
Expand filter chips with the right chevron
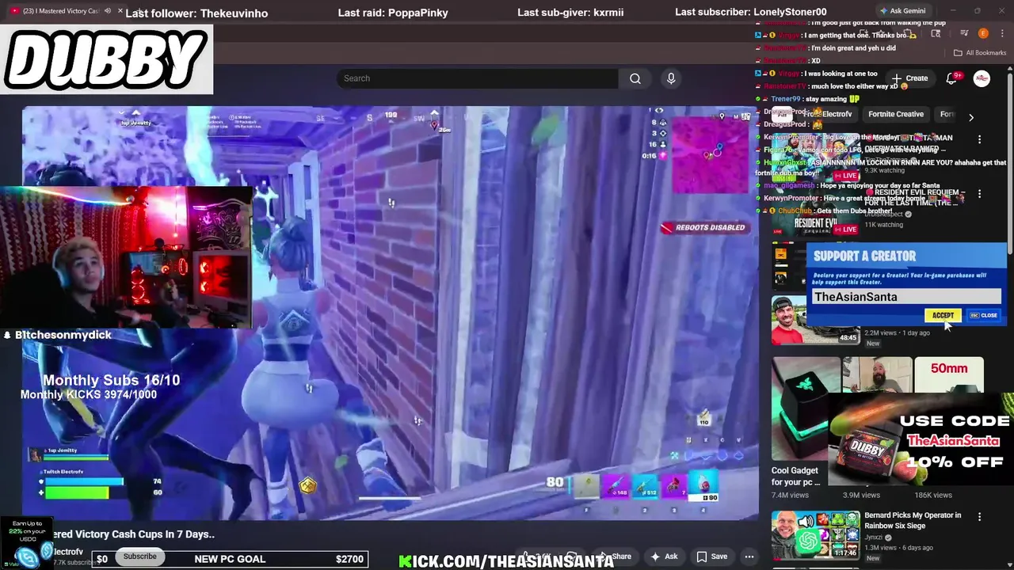click(x=971, y=117)
